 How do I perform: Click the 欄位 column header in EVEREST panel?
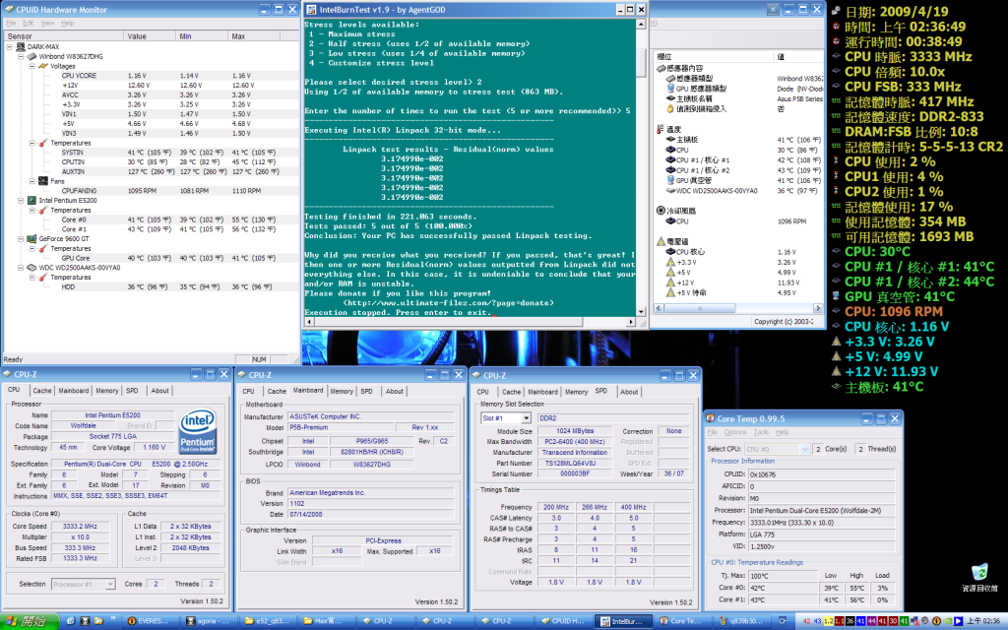[x=713, y=56]
